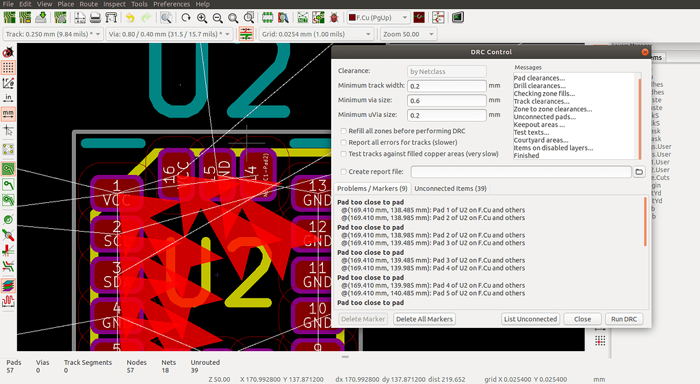Check Report all errors for tracks
This screenshot has width=700, height=384.
[343, 142]
